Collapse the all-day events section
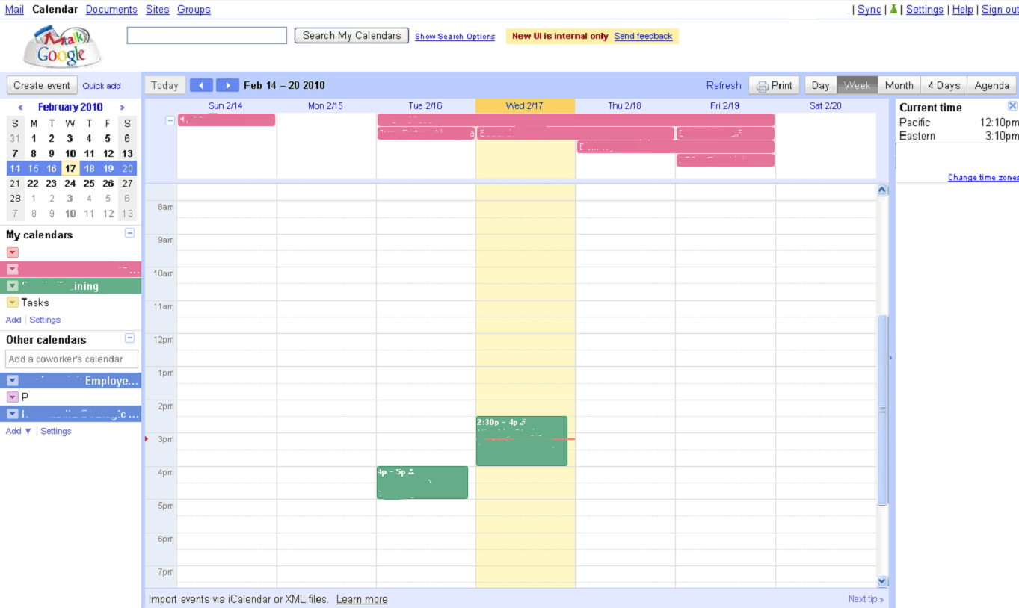The height and width of the screenshot is (608, 1019). 170,120
